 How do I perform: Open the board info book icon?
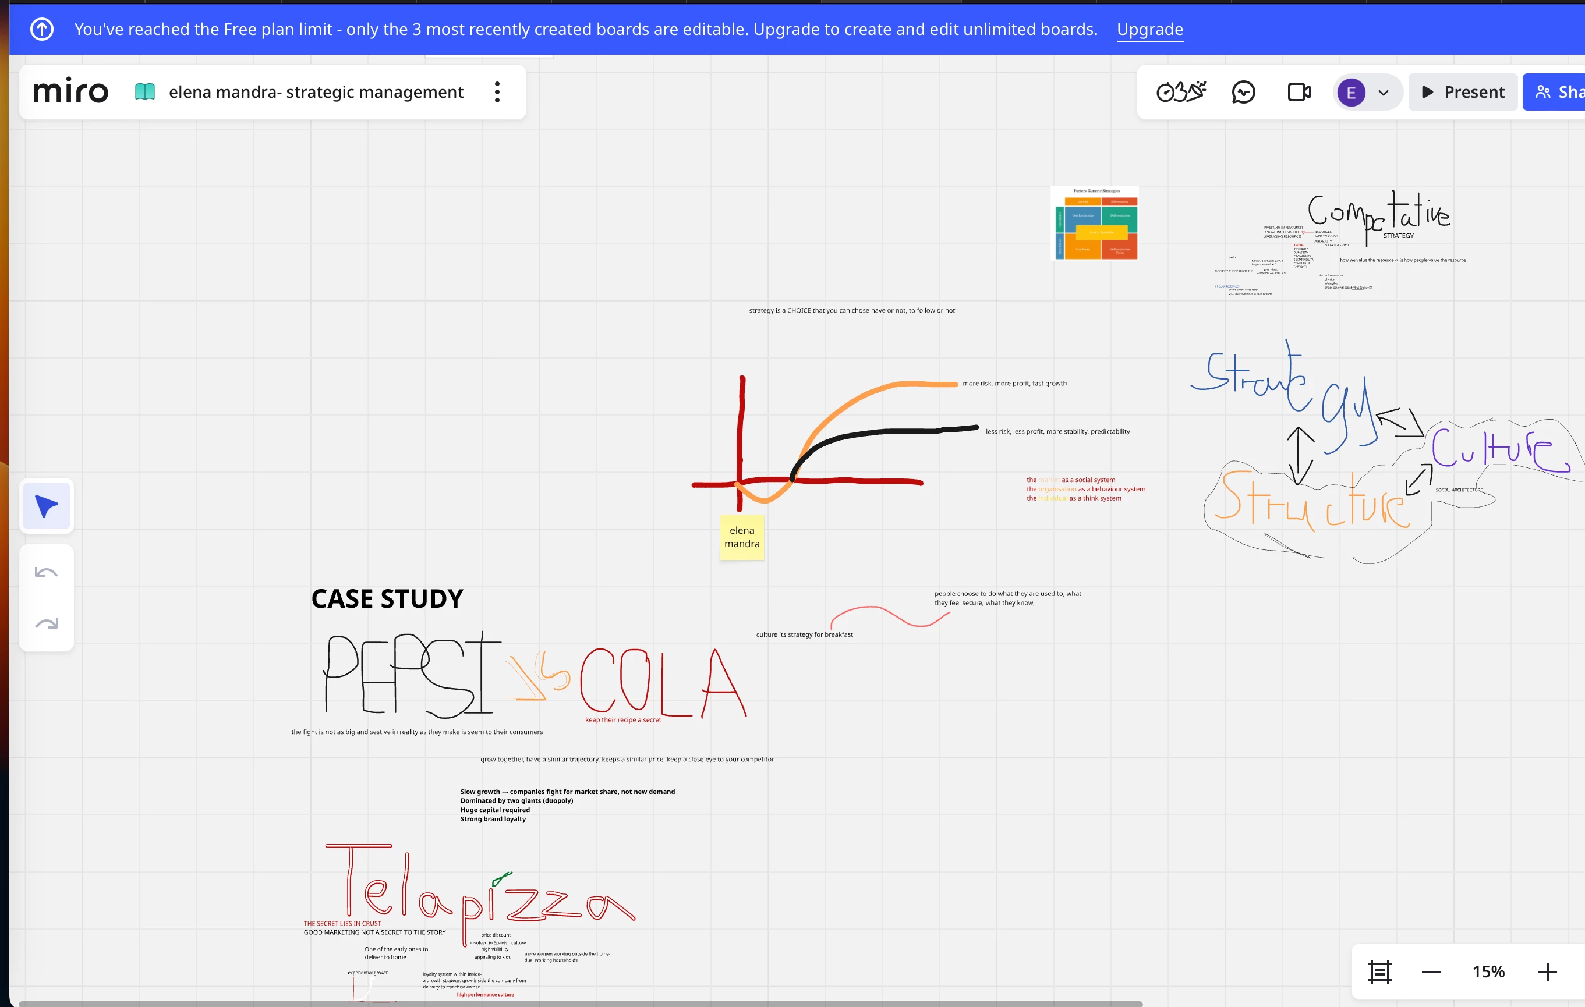[145, 91]
